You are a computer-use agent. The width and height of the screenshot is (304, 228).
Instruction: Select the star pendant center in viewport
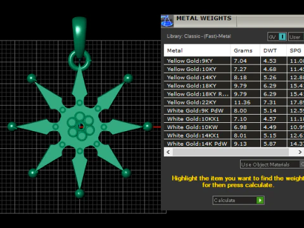(x=80, y=126)
